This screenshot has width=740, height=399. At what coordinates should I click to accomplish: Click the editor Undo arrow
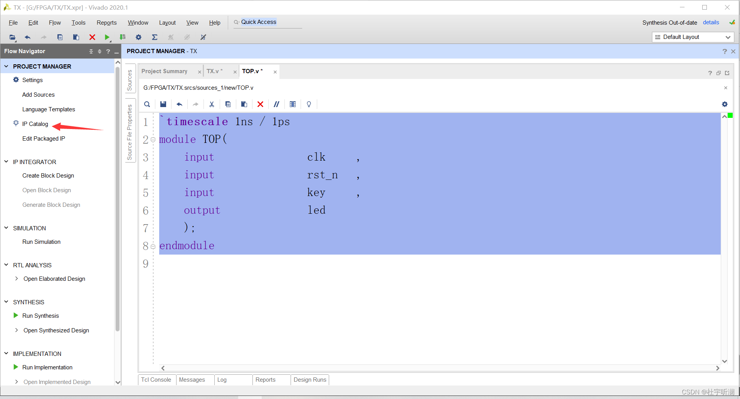(x=179, y=104)
